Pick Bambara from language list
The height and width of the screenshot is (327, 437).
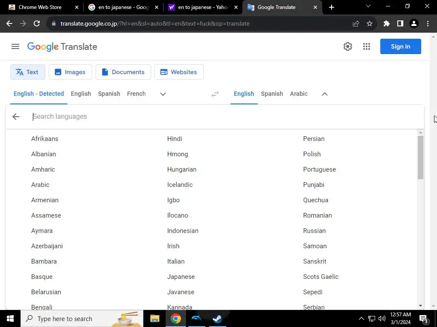point(44,261)
